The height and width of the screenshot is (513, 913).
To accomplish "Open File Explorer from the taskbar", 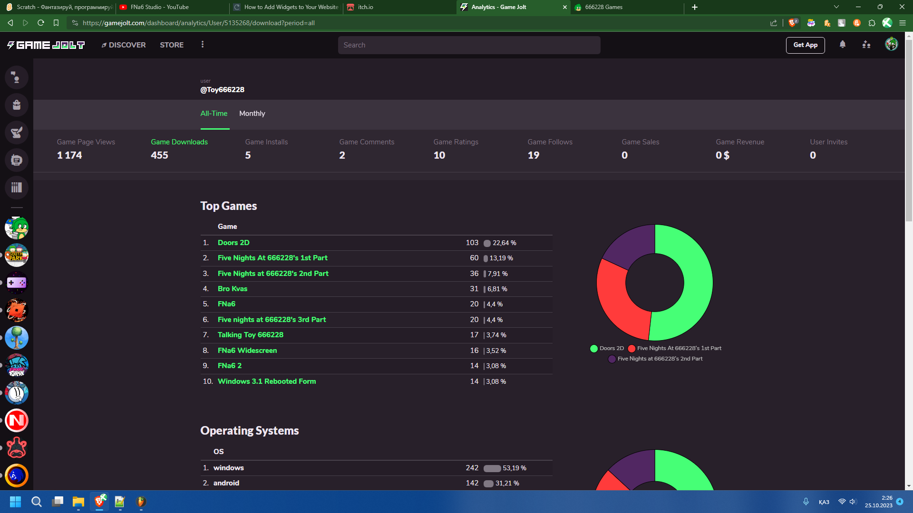I will pos(78,502).
